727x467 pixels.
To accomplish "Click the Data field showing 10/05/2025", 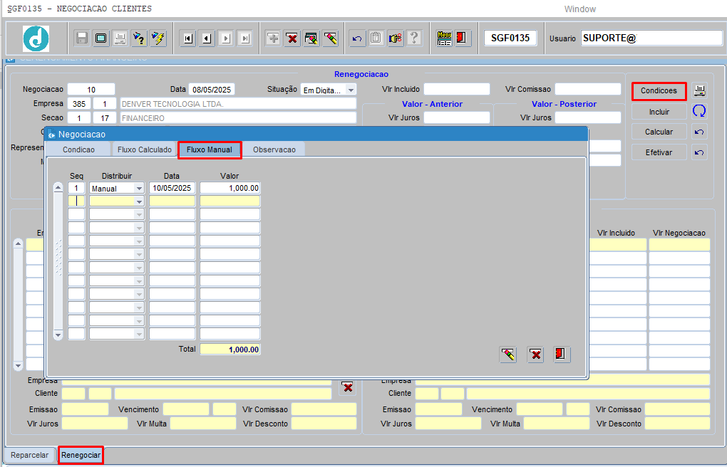I will (x=172, y=188).
